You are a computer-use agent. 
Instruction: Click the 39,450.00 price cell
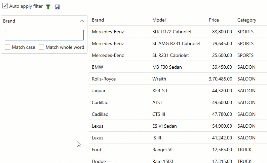222,67
